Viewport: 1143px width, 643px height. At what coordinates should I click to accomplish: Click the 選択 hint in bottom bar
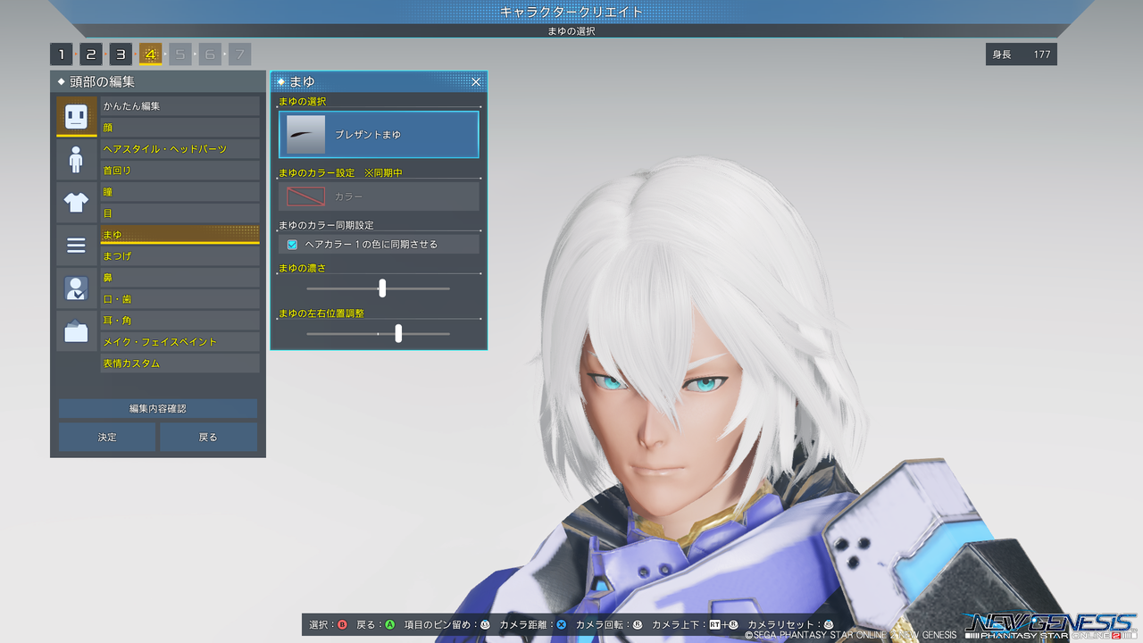point(329,624)
